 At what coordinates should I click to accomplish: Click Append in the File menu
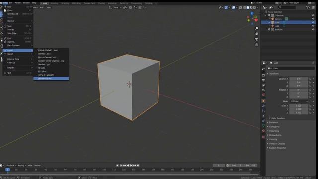18,42
